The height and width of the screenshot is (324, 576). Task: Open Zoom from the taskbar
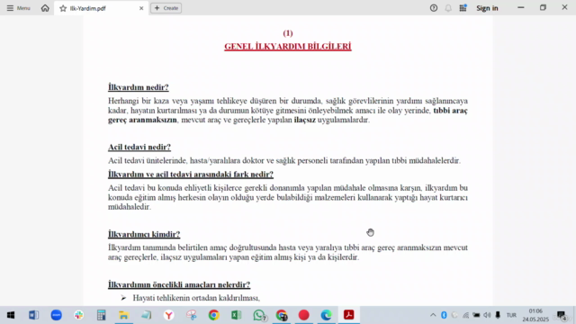tap(56, 315)
